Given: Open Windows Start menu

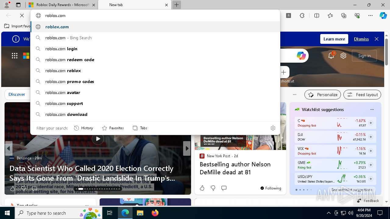Looking at the screenshot, I should [7, 213].
